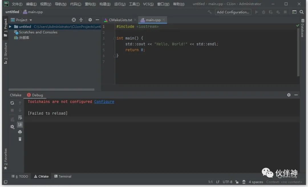The image size is (308, 187).
Task: Reload CMake project icon
Action: pos(12,103)
